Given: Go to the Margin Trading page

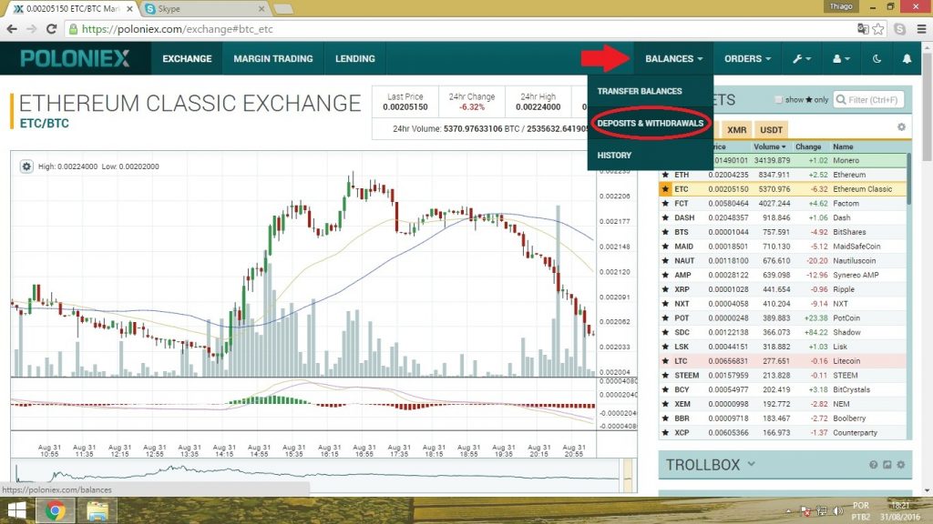Looking at the screenshot, I should click(272, 59).
